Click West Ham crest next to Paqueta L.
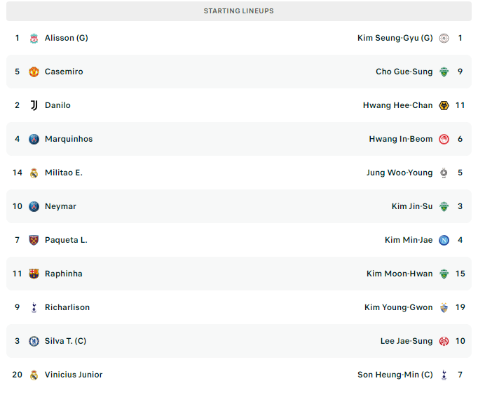Screen dimensions: 478x402 [34, 240]
